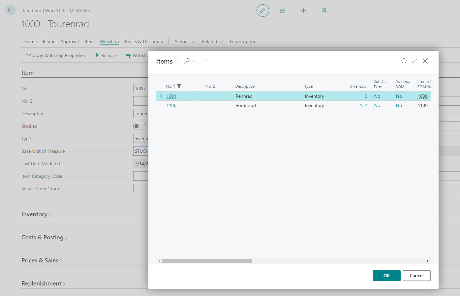Open item link 1100
460x296 pixels.
point(171,105)
